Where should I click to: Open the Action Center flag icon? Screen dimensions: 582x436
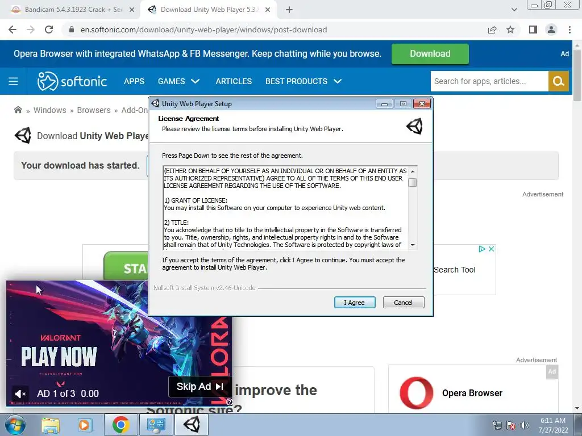pyautogui.click(x=511, y=425)
